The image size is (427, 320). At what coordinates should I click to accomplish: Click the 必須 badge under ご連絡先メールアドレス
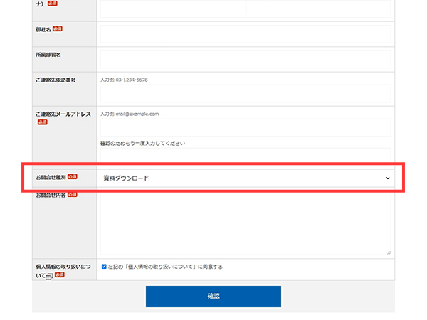42,122
